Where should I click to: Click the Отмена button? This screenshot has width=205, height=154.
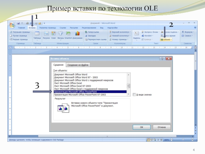pyautogui.click(x=161, y=127)
